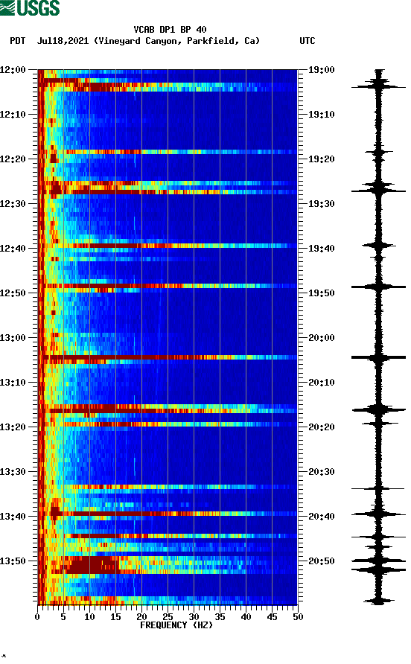Click the 12:10 PDT time label

13,115
